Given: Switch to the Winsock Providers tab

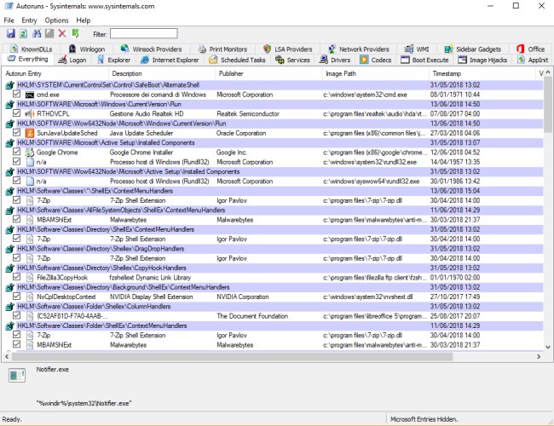Looking at the screenshot, I should click(152, 49).
